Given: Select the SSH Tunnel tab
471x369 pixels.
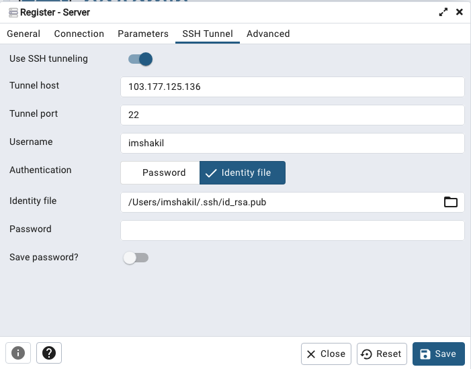Looking at the screenshot, I should pos(208,34).
